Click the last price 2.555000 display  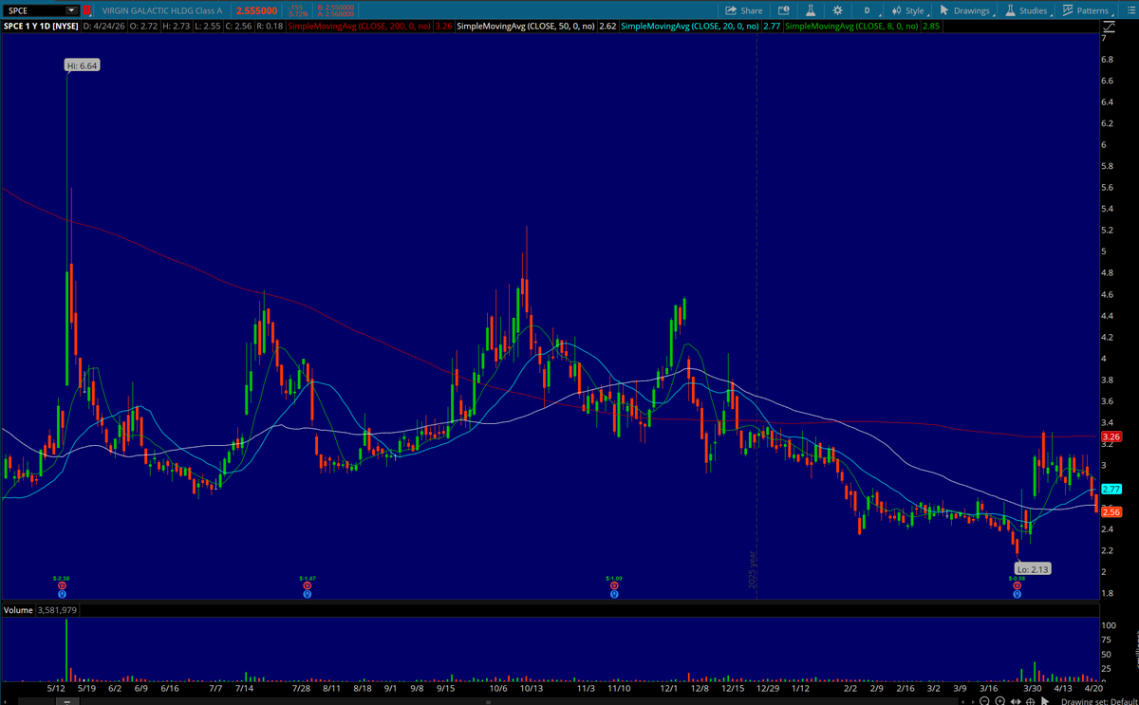258,9
